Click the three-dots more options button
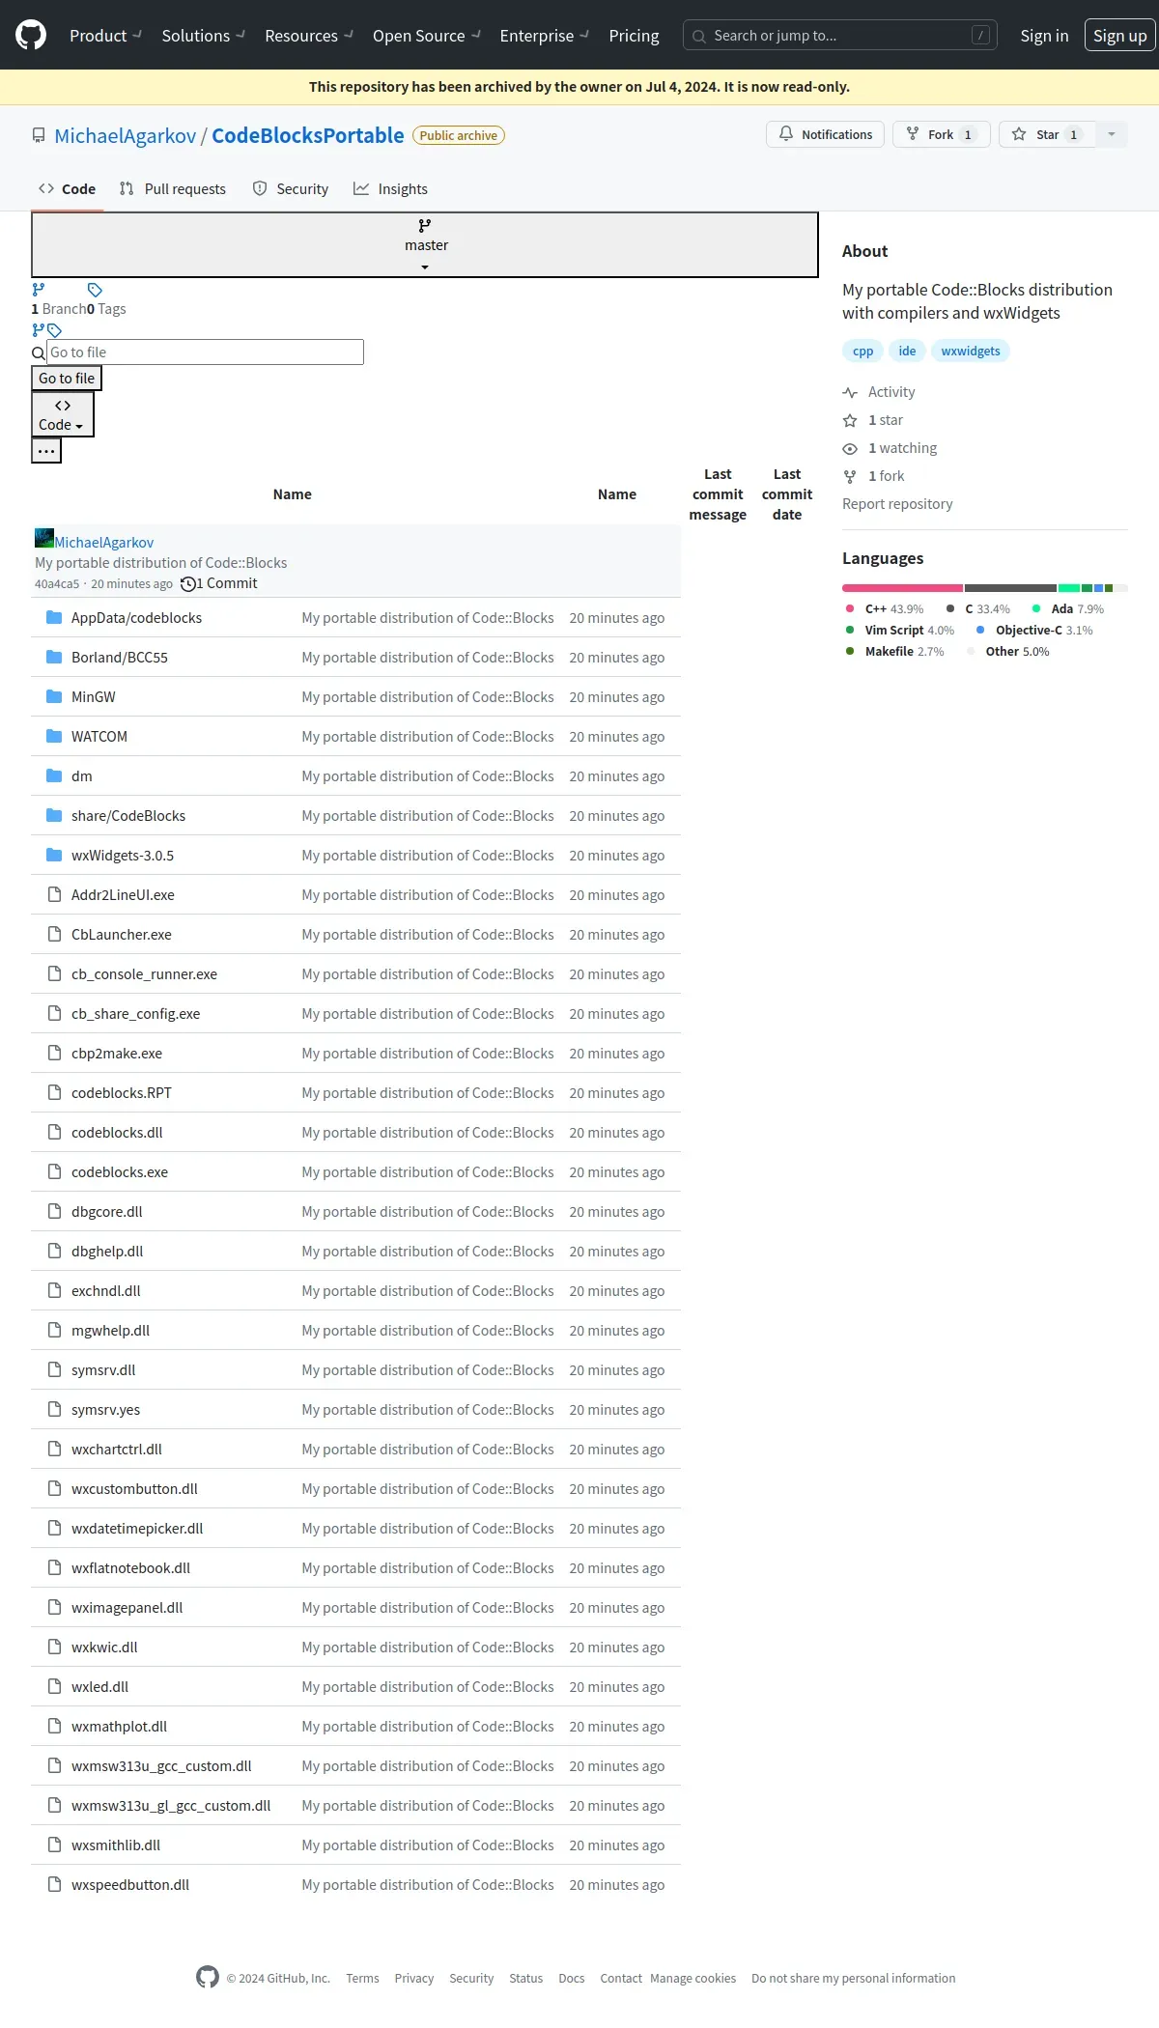1159x2028 pixels. [46, 451]
